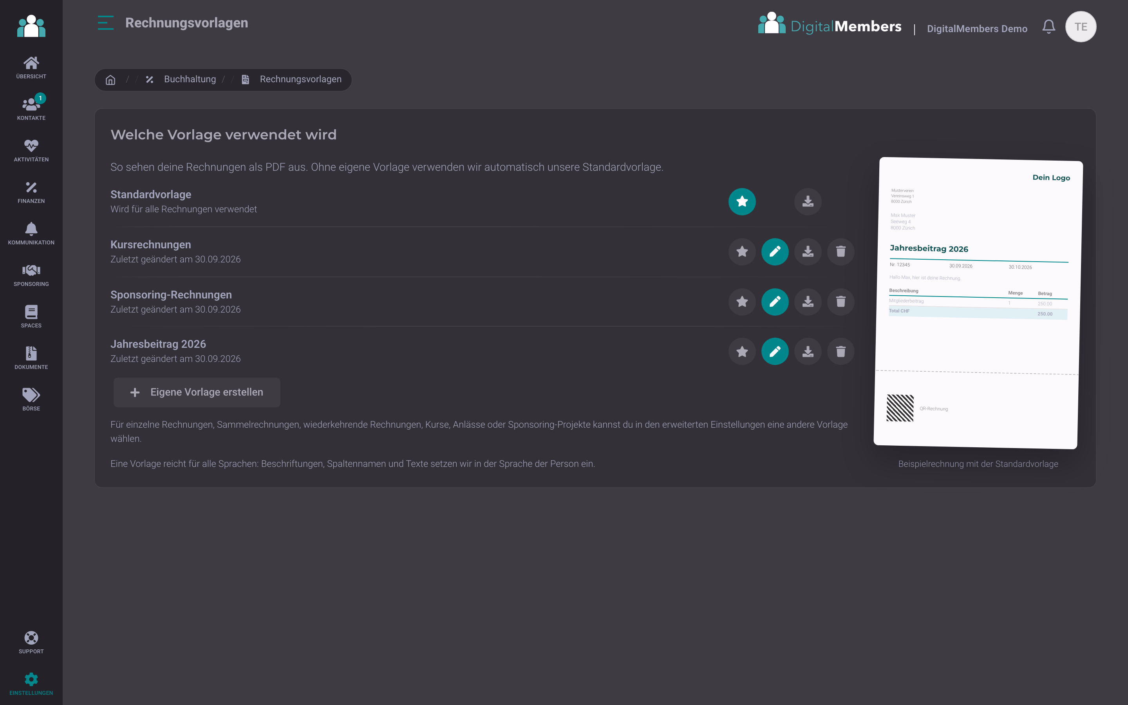Delete the Kursrechnungen template
This screenshot has width=1128, height=705.
pos(841,252)
